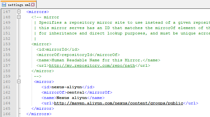210x117 pixels.
Task: Click line number 164 in the margin
Action: click(x=7, y=103)
